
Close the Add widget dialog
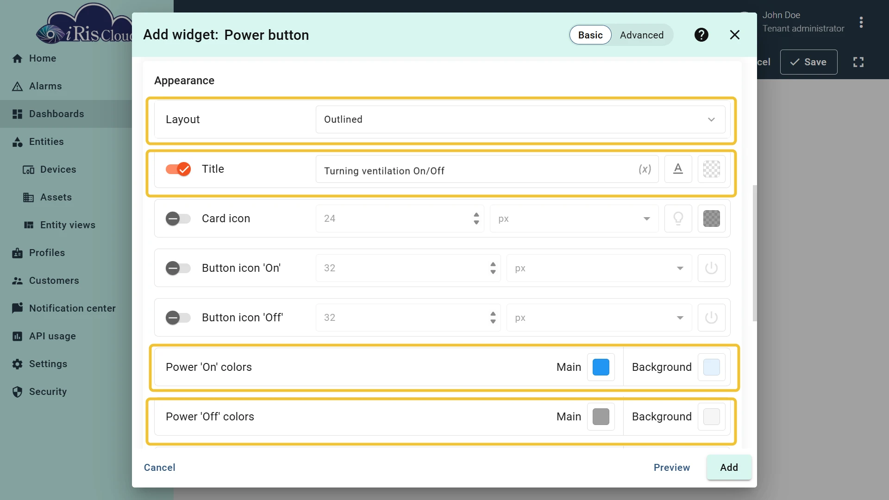734,35
